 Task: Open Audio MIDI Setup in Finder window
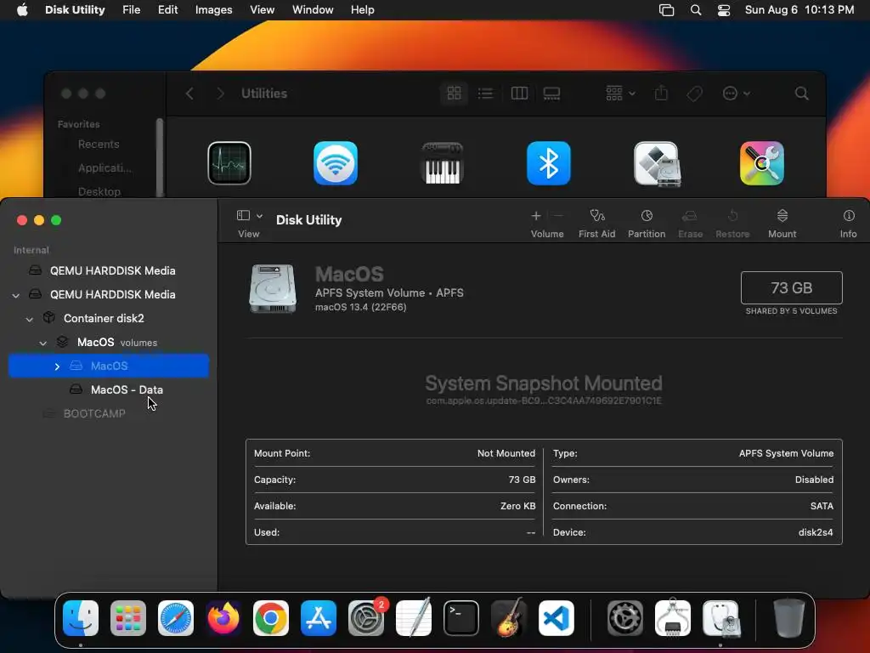click(x=442, y=162)
